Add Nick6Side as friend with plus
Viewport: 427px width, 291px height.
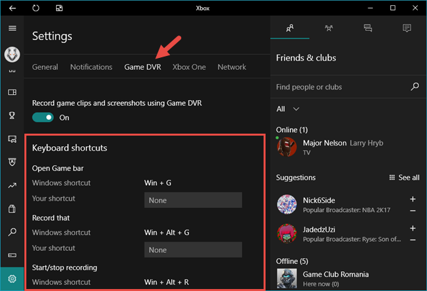tap(413, 199)
